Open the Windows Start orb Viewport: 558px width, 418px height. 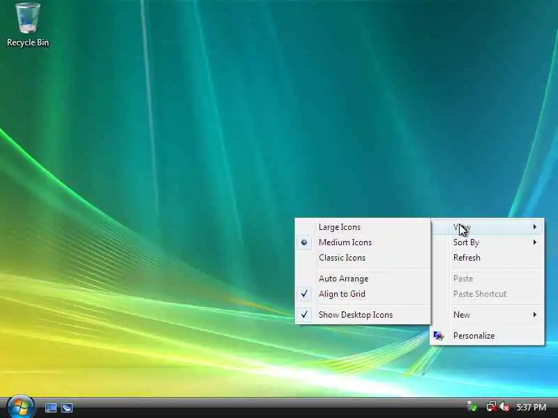[x=21, y=407]
